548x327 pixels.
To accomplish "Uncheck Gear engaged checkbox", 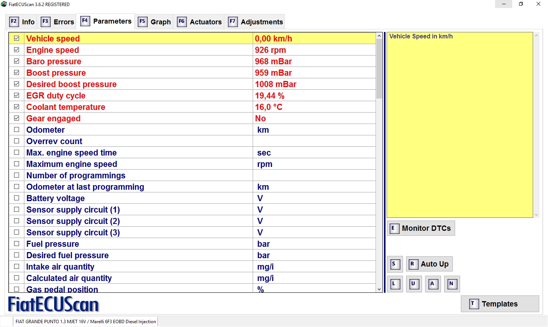I will [17, 118].
